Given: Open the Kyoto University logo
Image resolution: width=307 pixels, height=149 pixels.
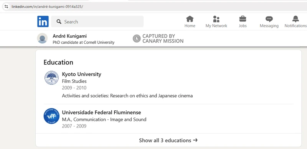Looking at the screenshot, I should pyautogui.click(x=51, y=78).
